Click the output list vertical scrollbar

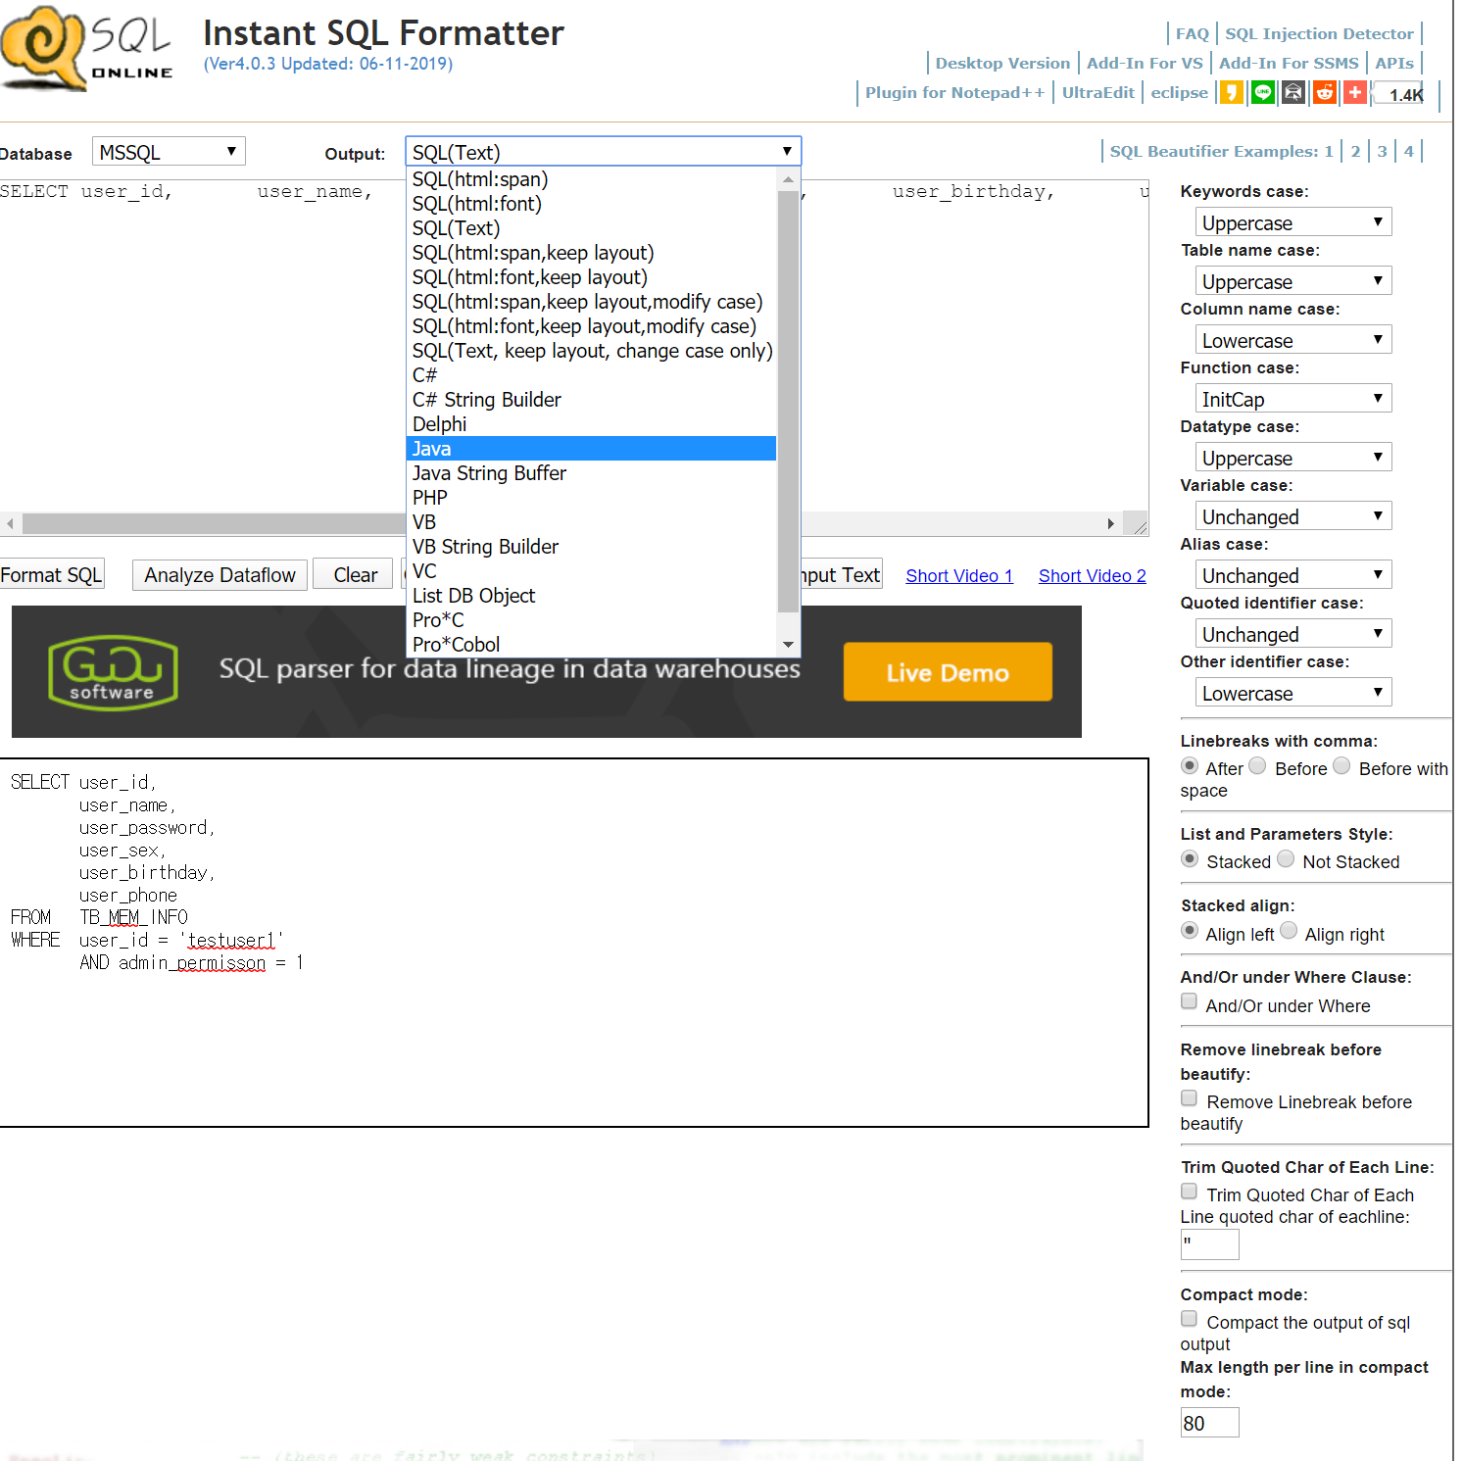tap(788, 402)
